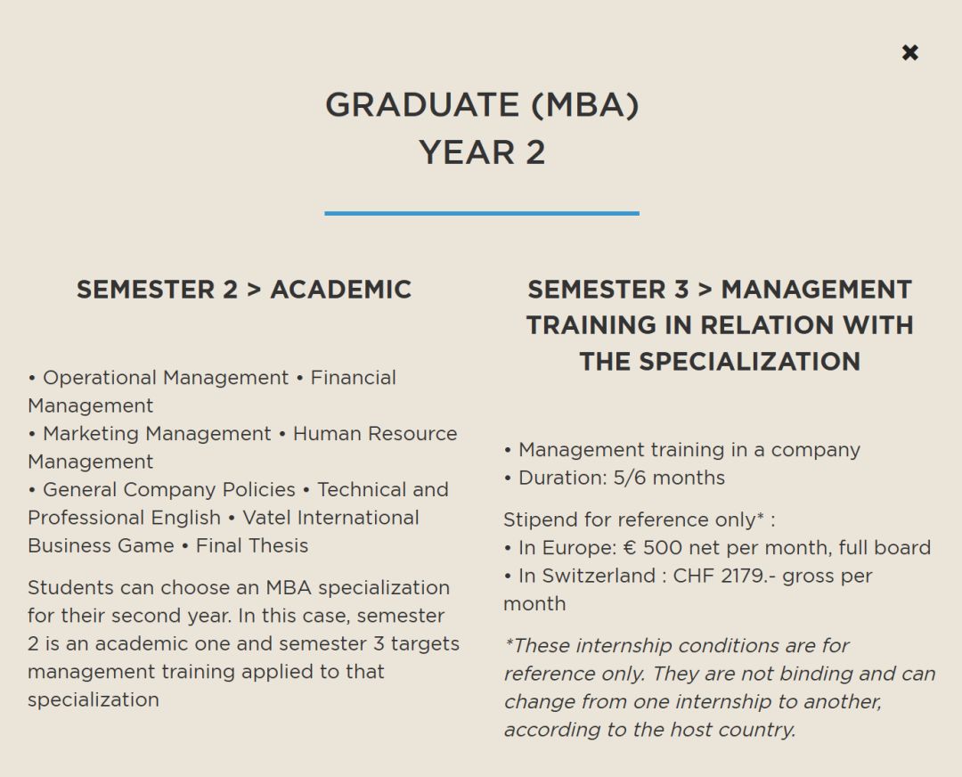Click the "according to the host country" line

point(649,730)
